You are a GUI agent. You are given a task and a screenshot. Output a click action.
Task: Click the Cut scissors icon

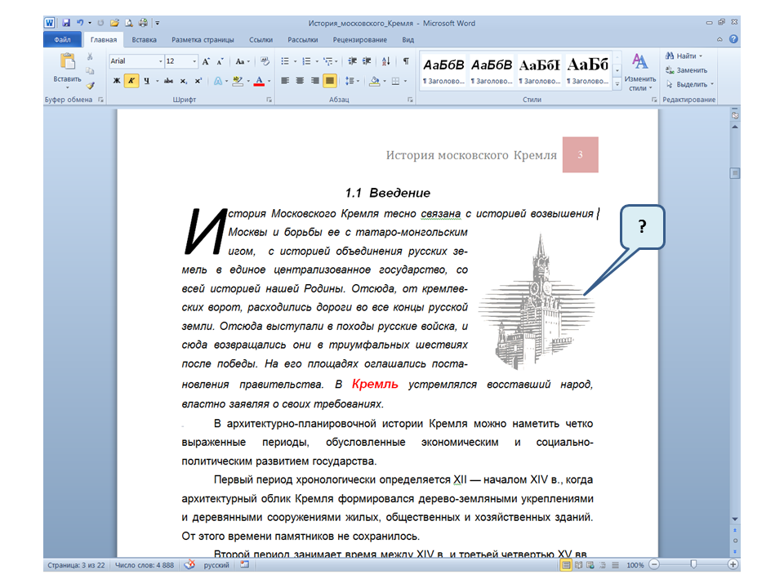90,57
